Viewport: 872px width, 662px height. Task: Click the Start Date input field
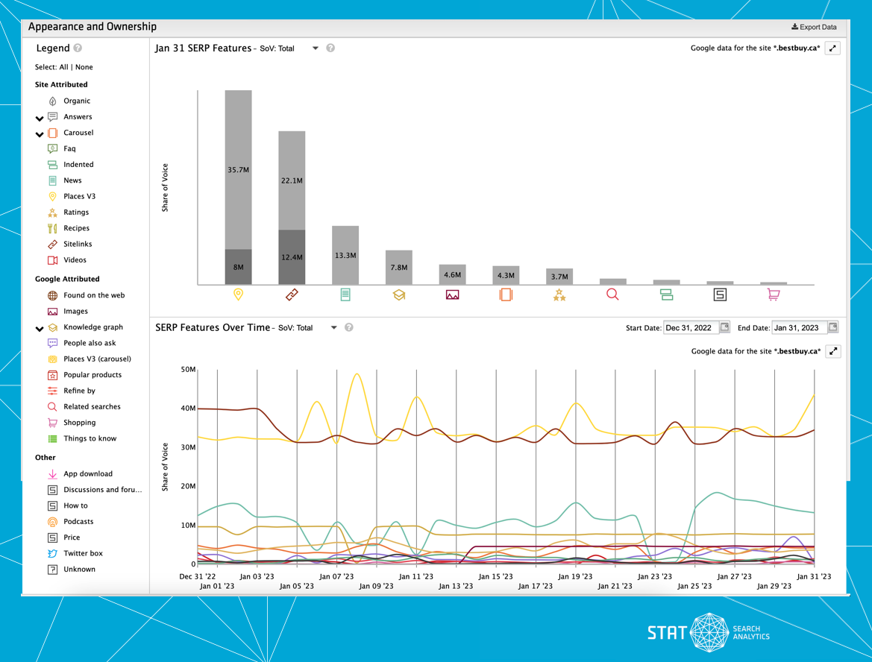pos(690,327)
